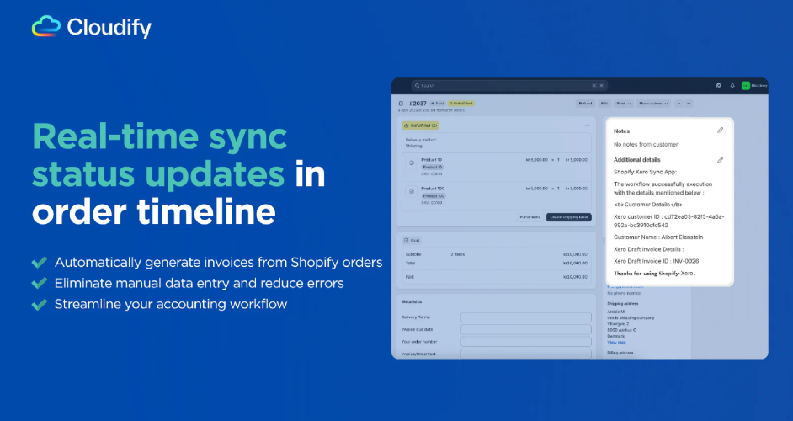
Task: Click the Invoice/Order text field
Action: pyautogui.click(x=526, y=354)
